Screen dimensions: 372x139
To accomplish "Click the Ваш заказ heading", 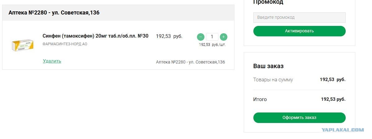I will tap(269, 66).
